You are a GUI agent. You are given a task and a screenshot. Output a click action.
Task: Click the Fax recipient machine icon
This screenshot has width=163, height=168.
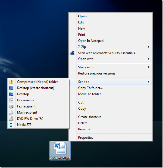coord(11,106)
